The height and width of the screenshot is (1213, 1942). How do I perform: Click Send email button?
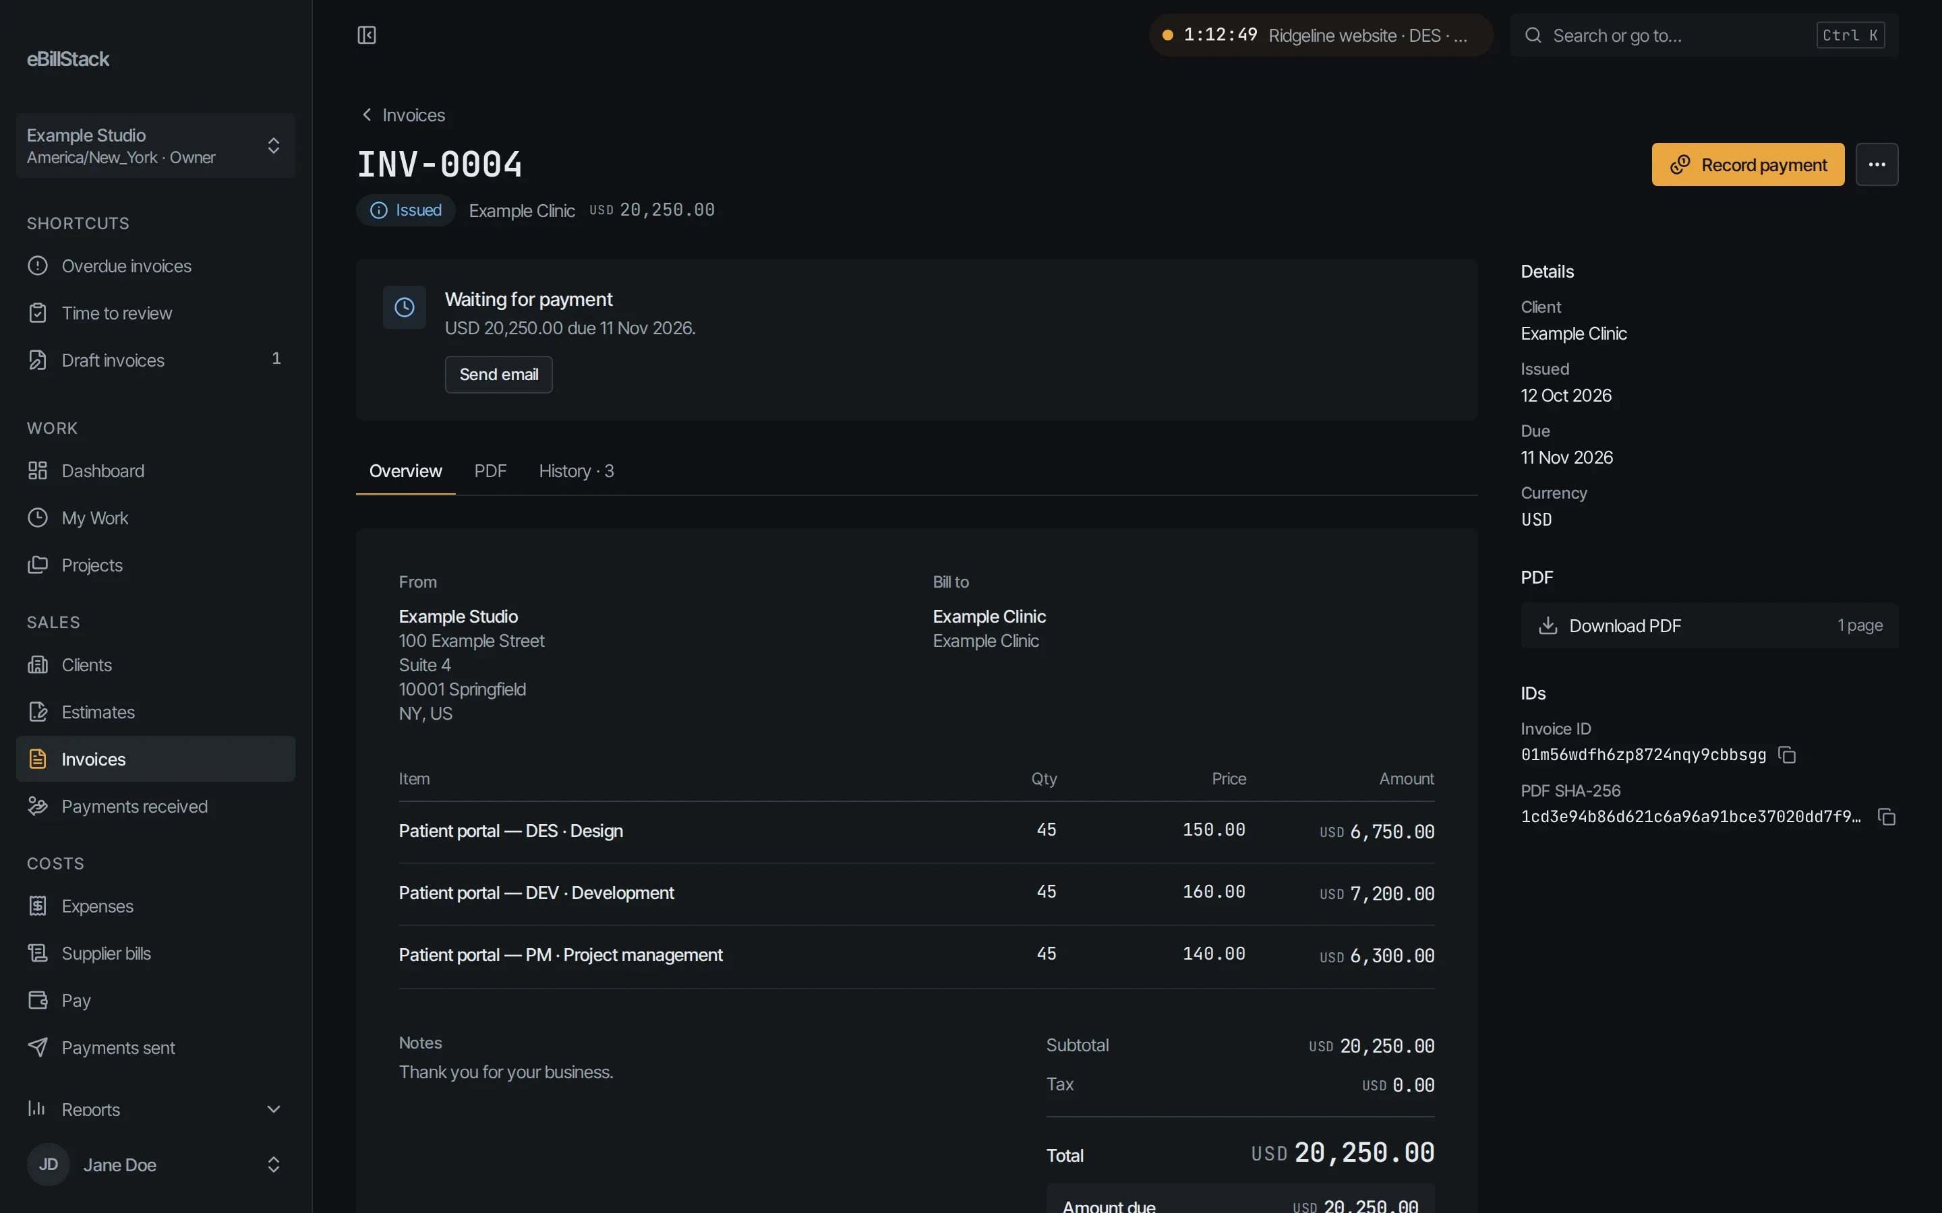click(x=498, y=375)
